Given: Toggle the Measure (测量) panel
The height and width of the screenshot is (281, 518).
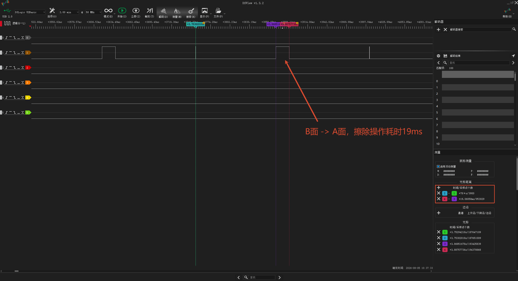Looking at the screenshot, I should pos(177,12).
